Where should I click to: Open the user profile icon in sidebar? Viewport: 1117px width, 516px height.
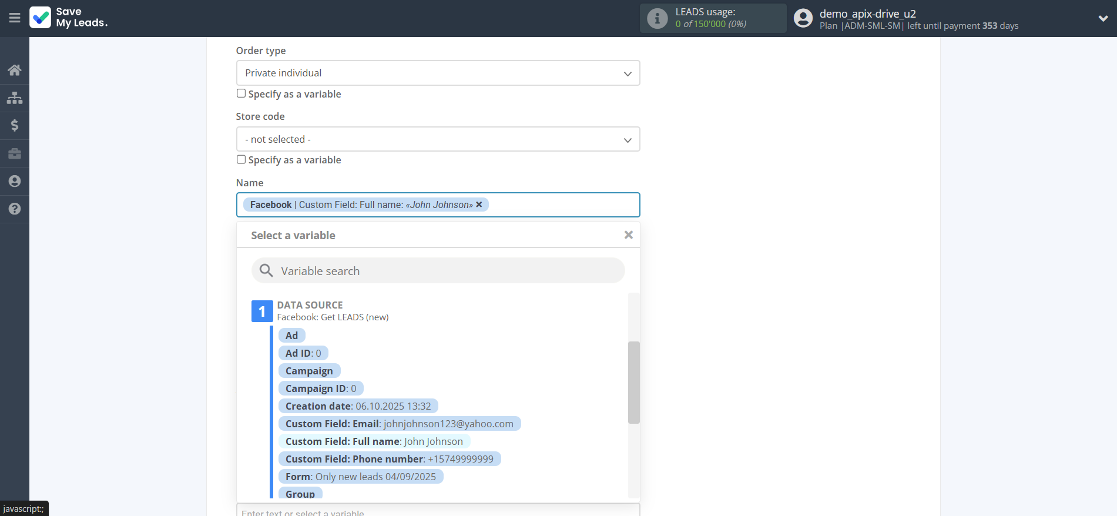click(15, 181)
